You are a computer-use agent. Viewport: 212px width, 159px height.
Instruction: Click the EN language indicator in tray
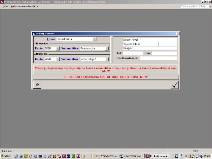point(176,156)
